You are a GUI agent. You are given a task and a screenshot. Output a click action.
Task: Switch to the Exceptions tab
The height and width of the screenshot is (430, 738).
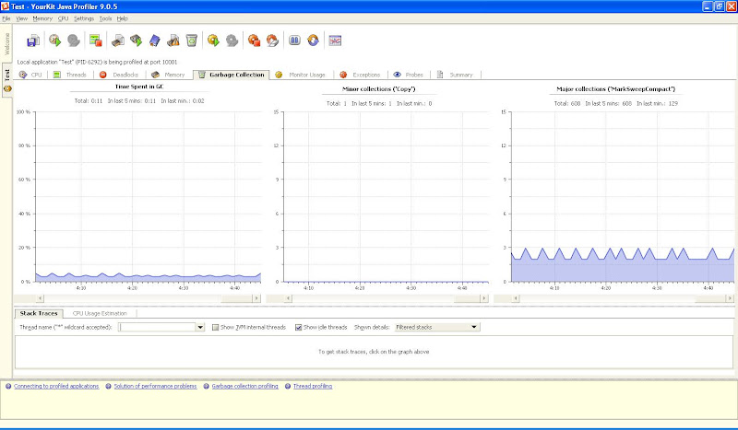(361, 75)
